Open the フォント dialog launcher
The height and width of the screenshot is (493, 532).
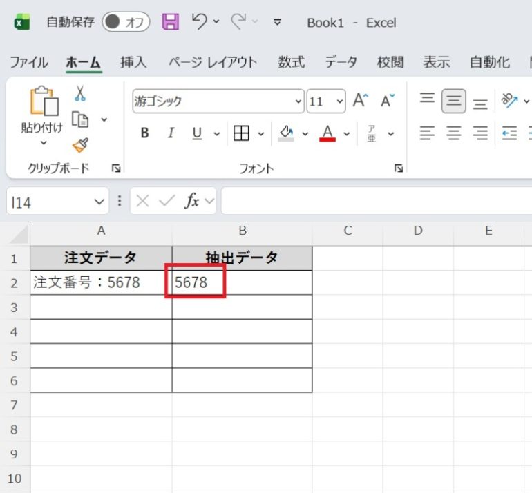point(399,168)
